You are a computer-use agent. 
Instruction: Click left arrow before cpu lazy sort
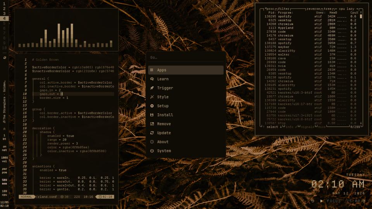pos(336,9)
